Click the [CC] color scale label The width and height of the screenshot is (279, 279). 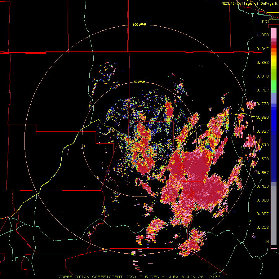click(x=264, y=21)
